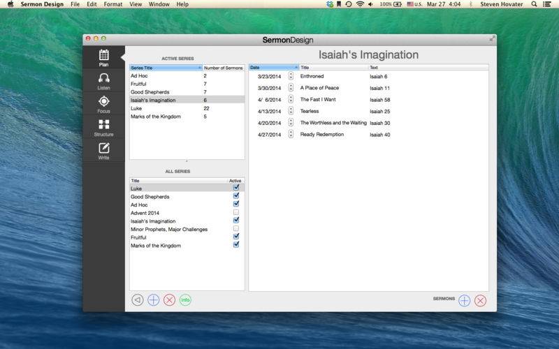Select Ad Hoc in Active Series
559x349 pixels.
[x=187, y=75]
